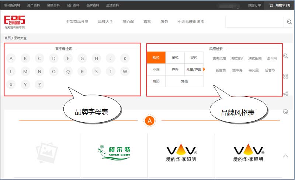This screenshot has width=295, height=180.
Task: Select letter T in the alphabet index
Action: (x=111, y=71)
